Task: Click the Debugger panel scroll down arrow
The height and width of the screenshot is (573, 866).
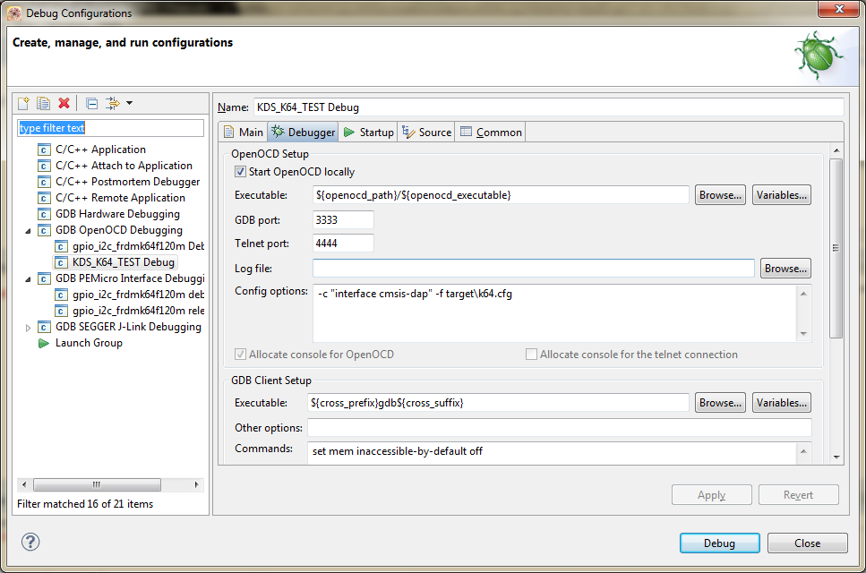Action: click(x=836, y=458)
